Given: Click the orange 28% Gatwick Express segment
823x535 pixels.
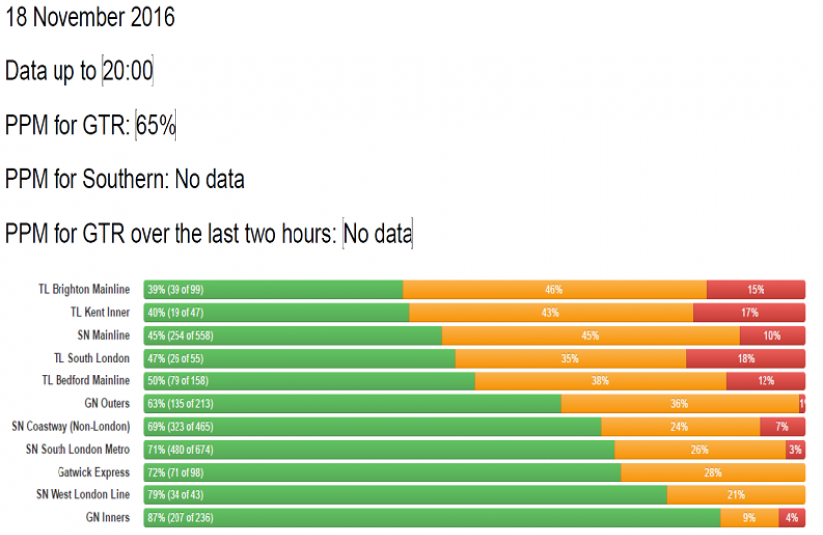Looking at the screenshot, I should coord(712,473).
